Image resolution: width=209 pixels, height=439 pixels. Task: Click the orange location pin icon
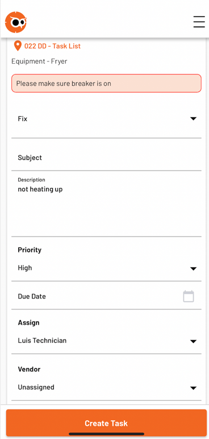tap(18, 46)
